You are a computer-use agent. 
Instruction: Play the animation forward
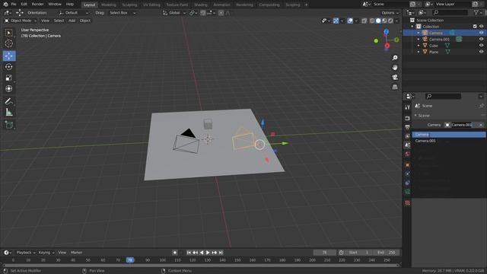[x=208, y=253]
